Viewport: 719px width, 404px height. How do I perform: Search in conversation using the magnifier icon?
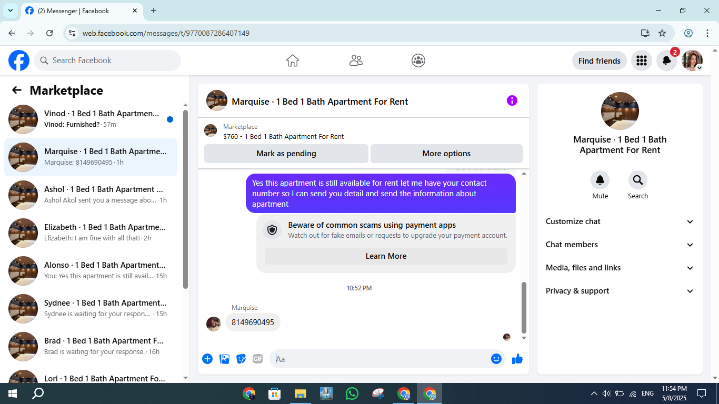click(x=638, y=180)
